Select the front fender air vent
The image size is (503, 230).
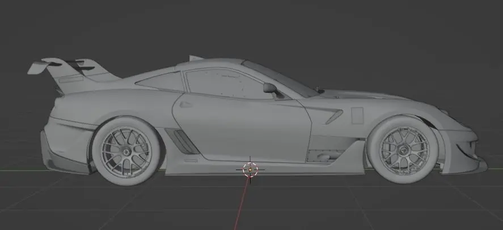point(334,116)
